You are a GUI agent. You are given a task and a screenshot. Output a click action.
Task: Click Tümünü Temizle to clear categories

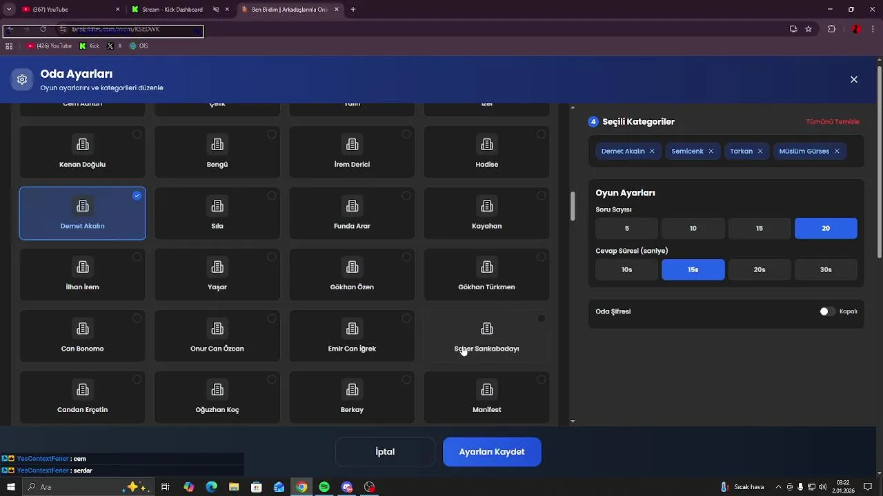click(833, 122)
